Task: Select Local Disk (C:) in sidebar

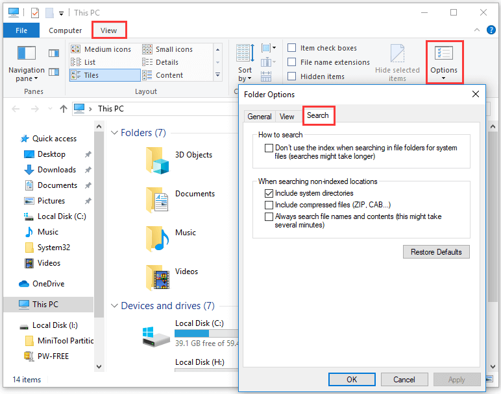Action: pyautogui.click(x=55, y=216)
